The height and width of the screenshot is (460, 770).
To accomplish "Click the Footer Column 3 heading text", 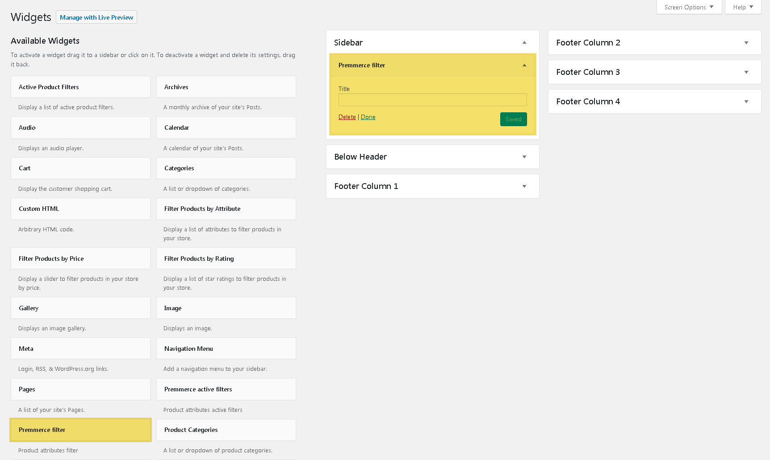I will [588, 72].
